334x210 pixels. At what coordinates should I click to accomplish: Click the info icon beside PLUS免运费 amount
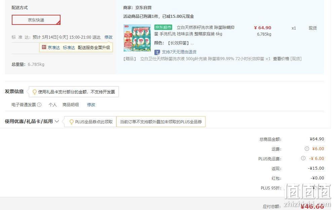point(303,158)
